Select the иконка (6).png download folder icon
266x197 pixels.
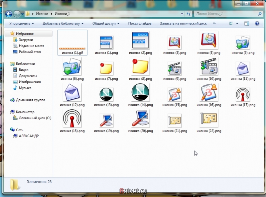(x=72, y=66)
